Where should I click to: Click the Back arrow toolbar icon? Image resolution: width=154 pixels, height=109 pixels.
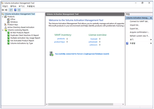click(x=3, y=10)
